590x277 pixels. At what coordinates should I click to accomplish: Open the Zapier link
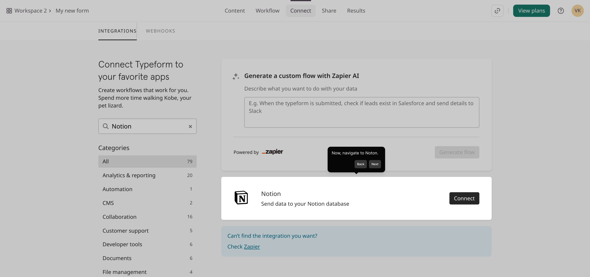(252, 247)
